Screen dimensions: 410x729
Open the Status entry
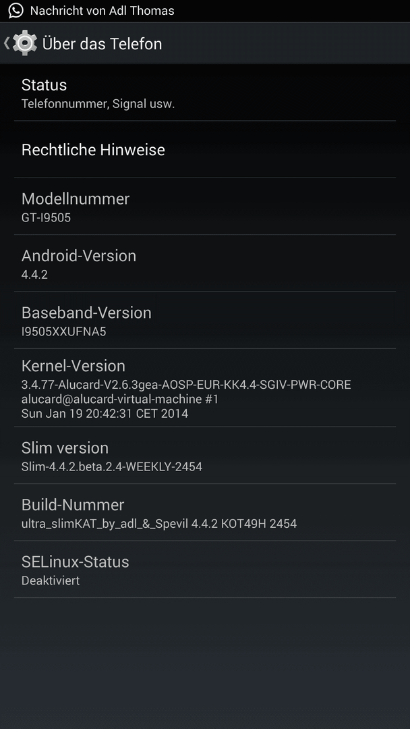(x=205, y=92)
